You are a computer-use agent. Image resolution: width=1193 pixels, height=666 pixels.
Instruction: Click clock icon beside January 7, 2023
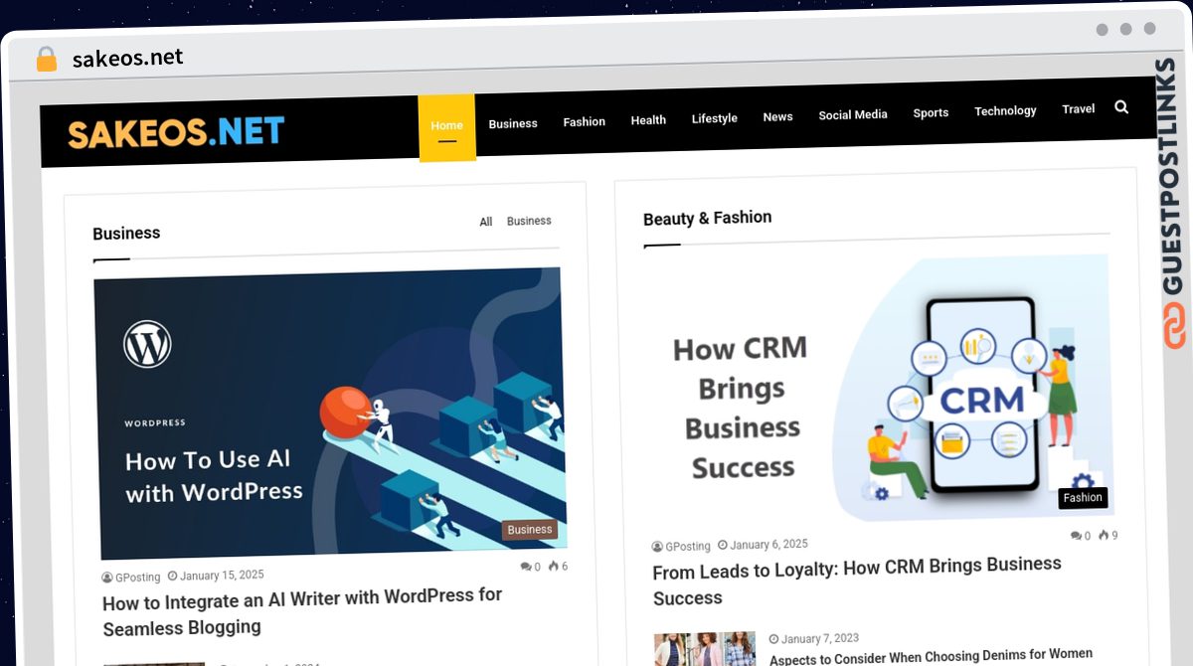(774, 639)
